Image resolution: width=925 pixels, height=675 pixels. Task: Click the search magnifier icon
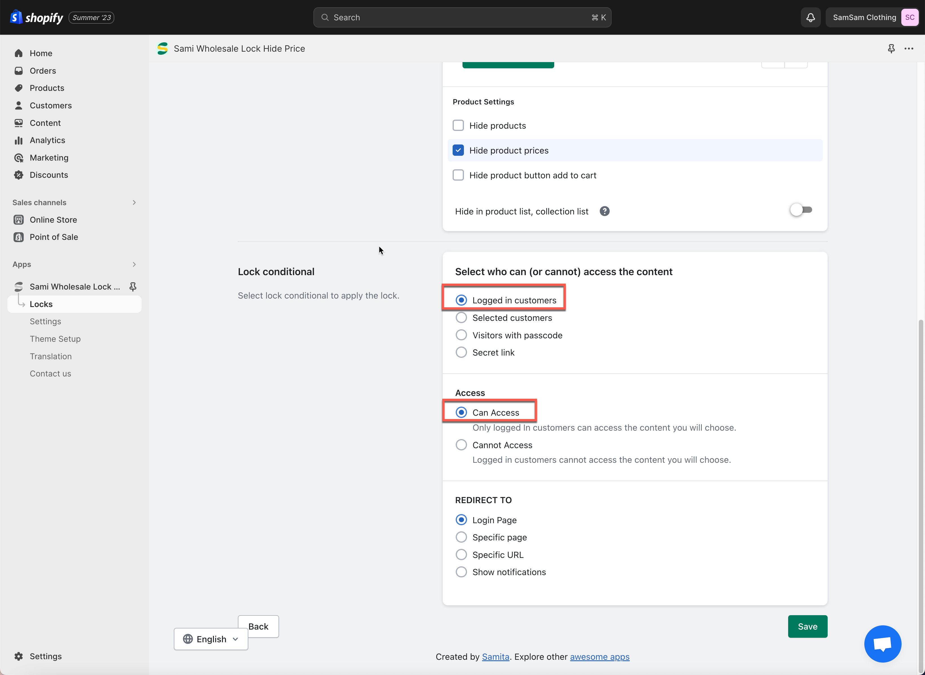tap(325, 17)
